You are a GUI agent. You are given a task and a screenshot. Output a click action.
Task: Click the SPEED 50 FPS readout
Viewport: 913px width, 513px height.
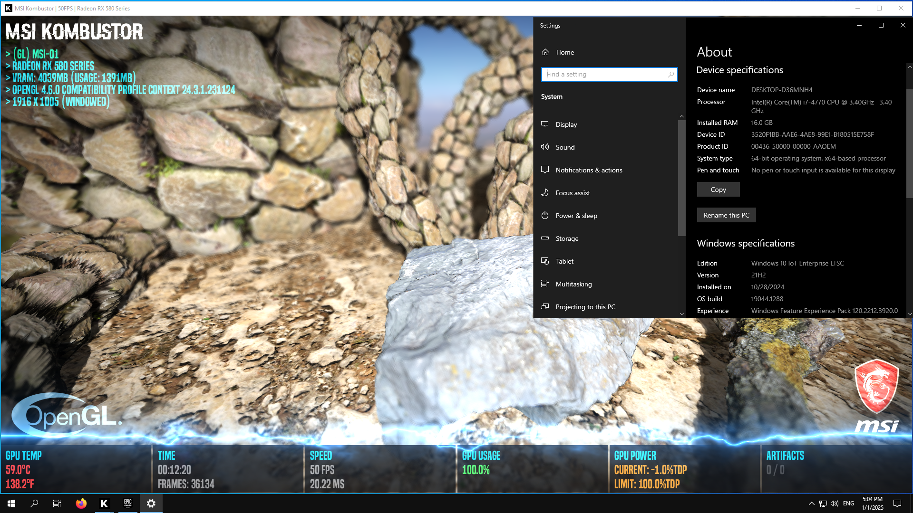point(322,470)
